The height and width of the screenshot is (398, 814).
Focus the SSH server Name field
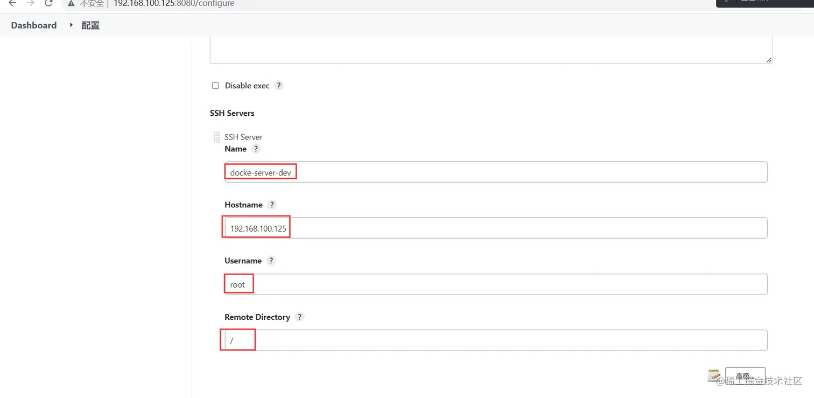coord(495,172)
